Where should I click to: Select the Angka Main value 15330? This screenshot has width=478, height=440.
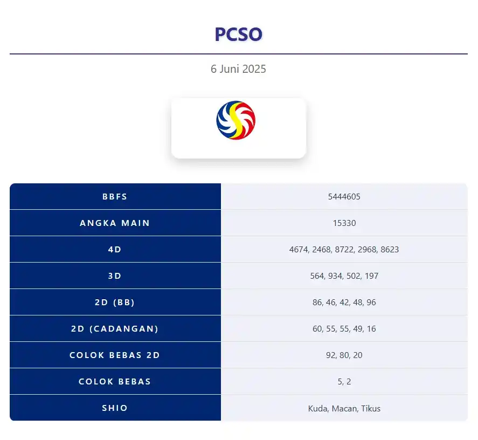point(344,223)
